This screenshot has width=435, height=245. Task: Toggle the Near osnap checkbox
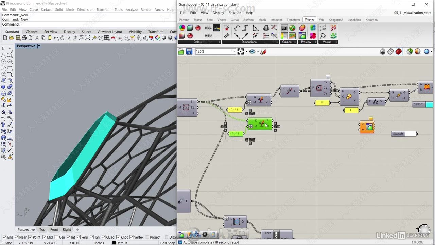pyautogui.click(x=17, y=237)
